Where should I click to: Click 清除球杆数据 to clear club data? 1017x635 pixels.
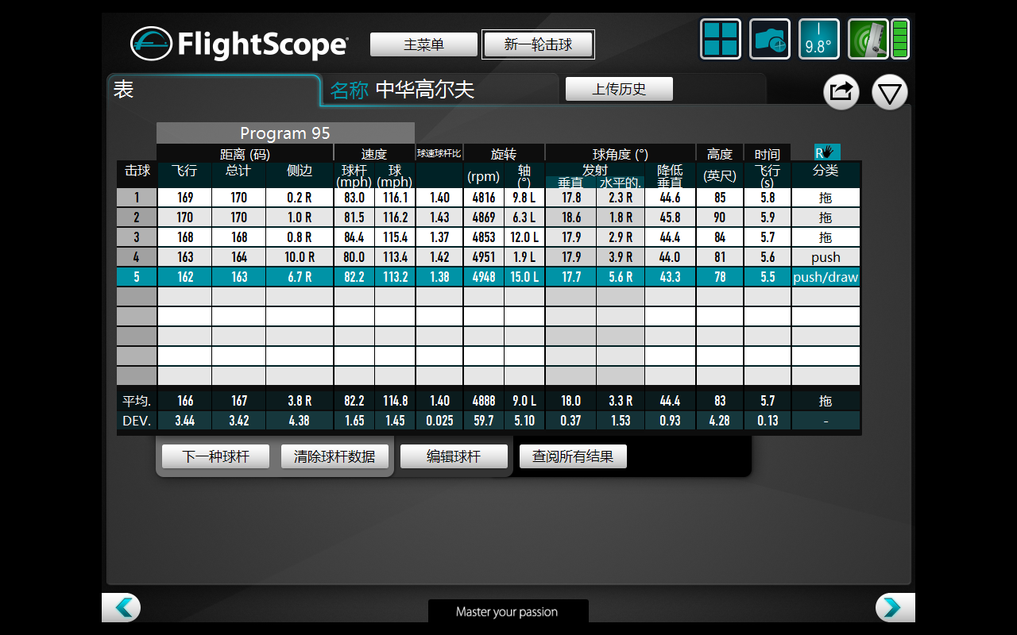click(334, 456)
